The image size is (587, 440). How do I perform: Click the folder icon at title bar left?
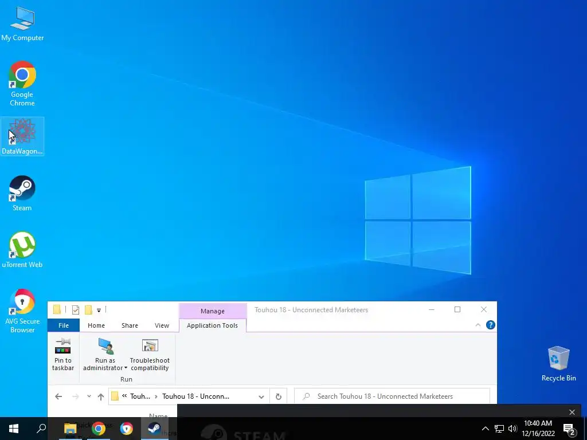click(57, 309)
